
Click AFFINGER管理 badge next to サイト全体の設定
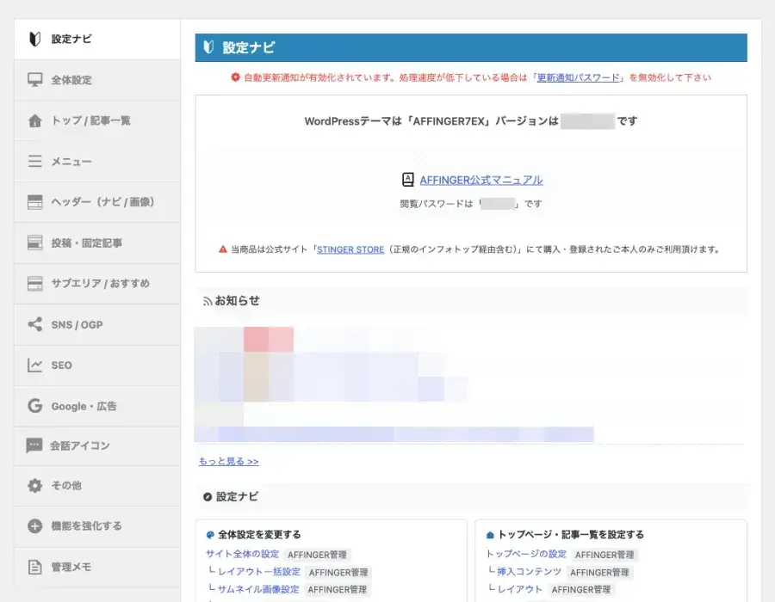click(317, 555)
